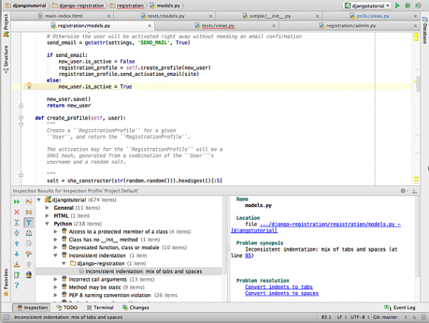This screenshot has width=429, height=323.
Task: Start debugging with the bug icon
Action: 408,6
